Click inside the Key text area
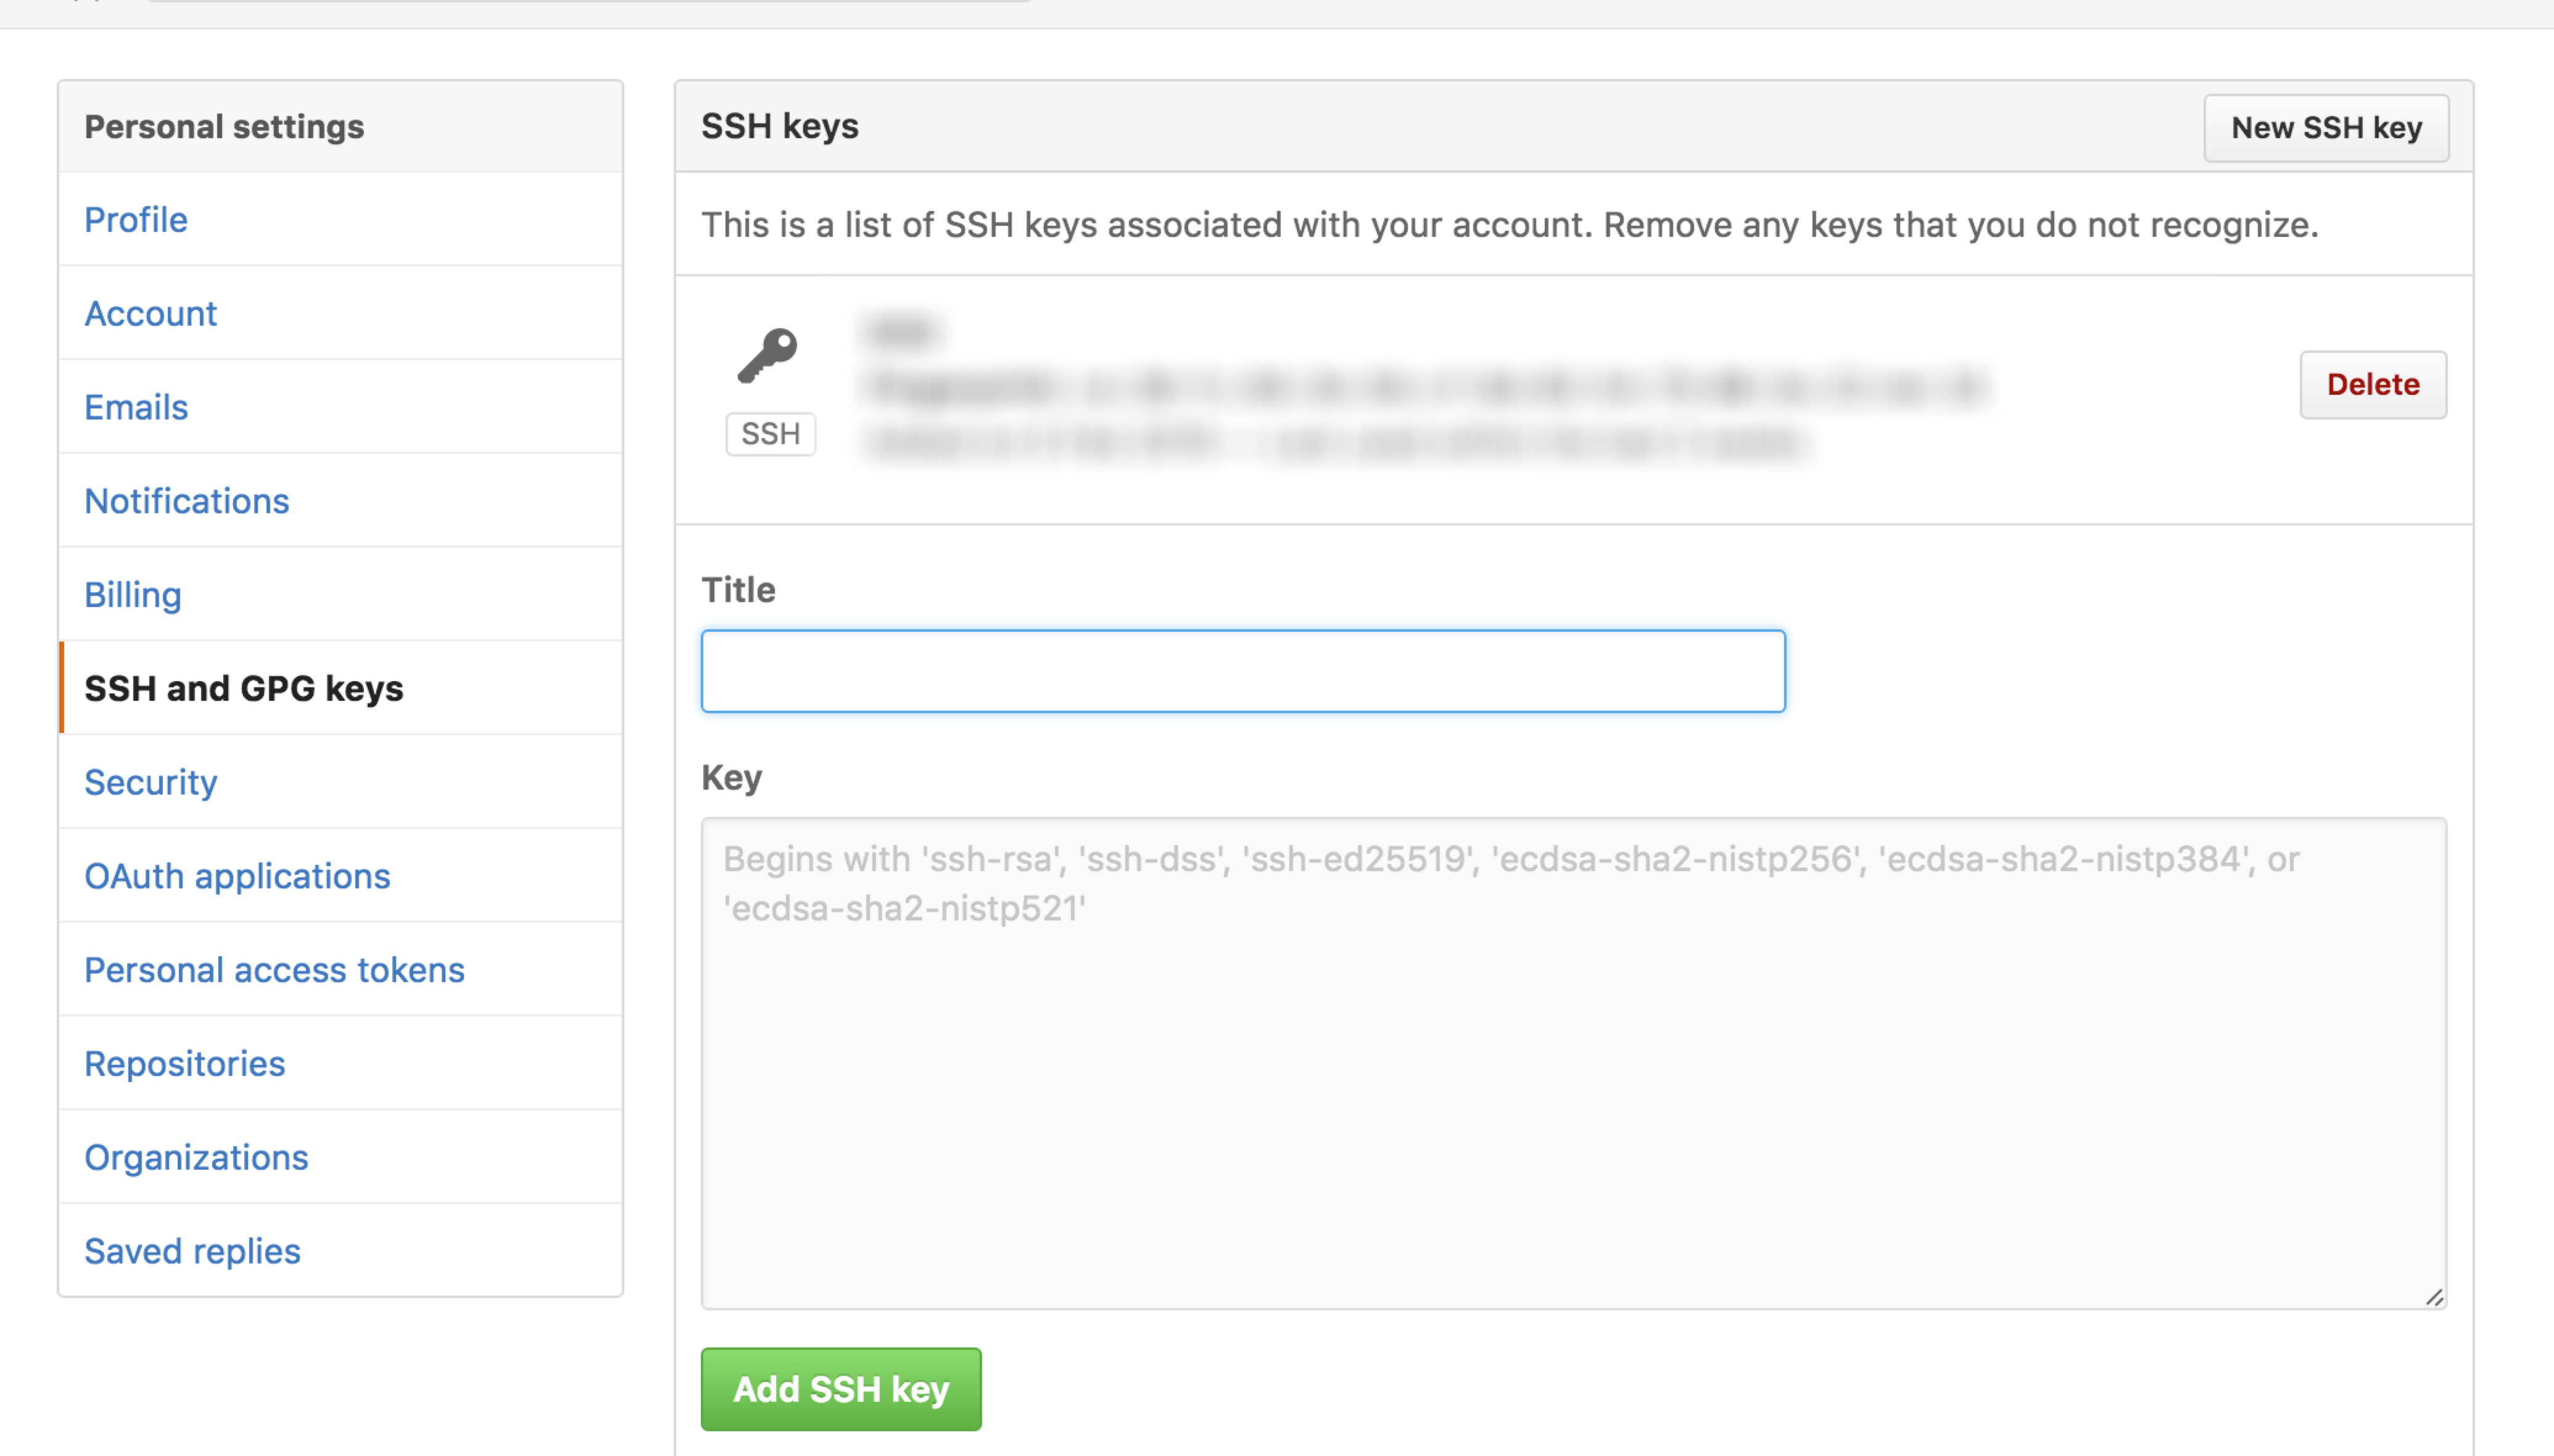Screen dimensions: 2554x1456 (x=1573, y=1080)
